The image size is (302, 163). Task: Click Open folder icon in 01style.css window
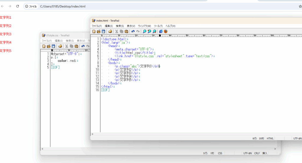48,46
